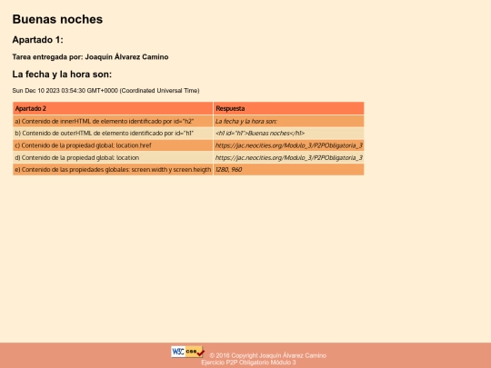Click the URL answer in row d) location

pyautogui.click(x=288, y=158)
